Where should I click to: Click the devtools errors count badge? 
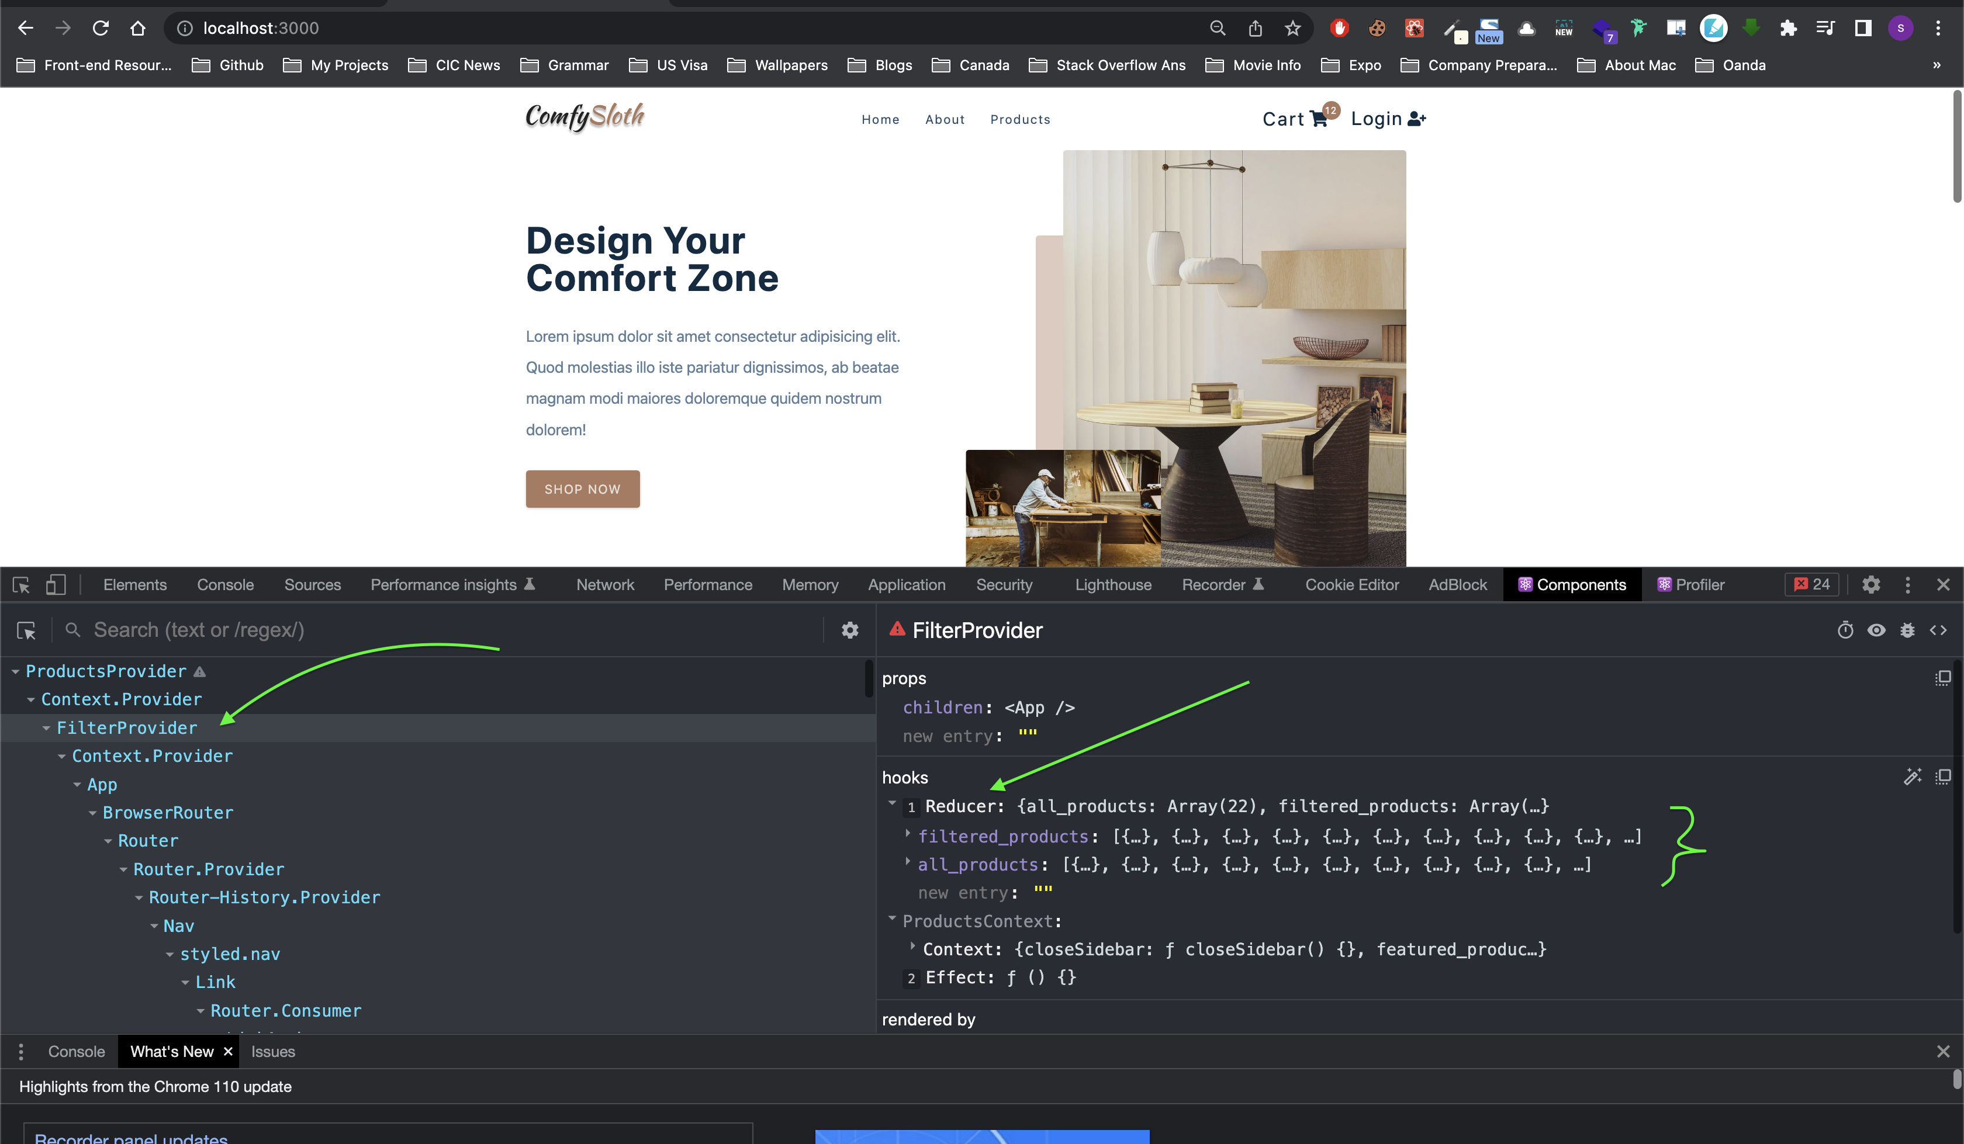[1812, 584]
